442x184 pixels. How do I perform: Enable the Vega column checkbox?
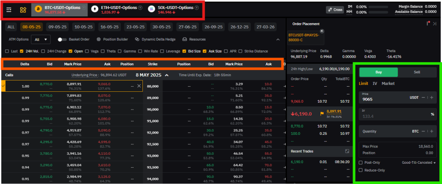tap(87, 51)
